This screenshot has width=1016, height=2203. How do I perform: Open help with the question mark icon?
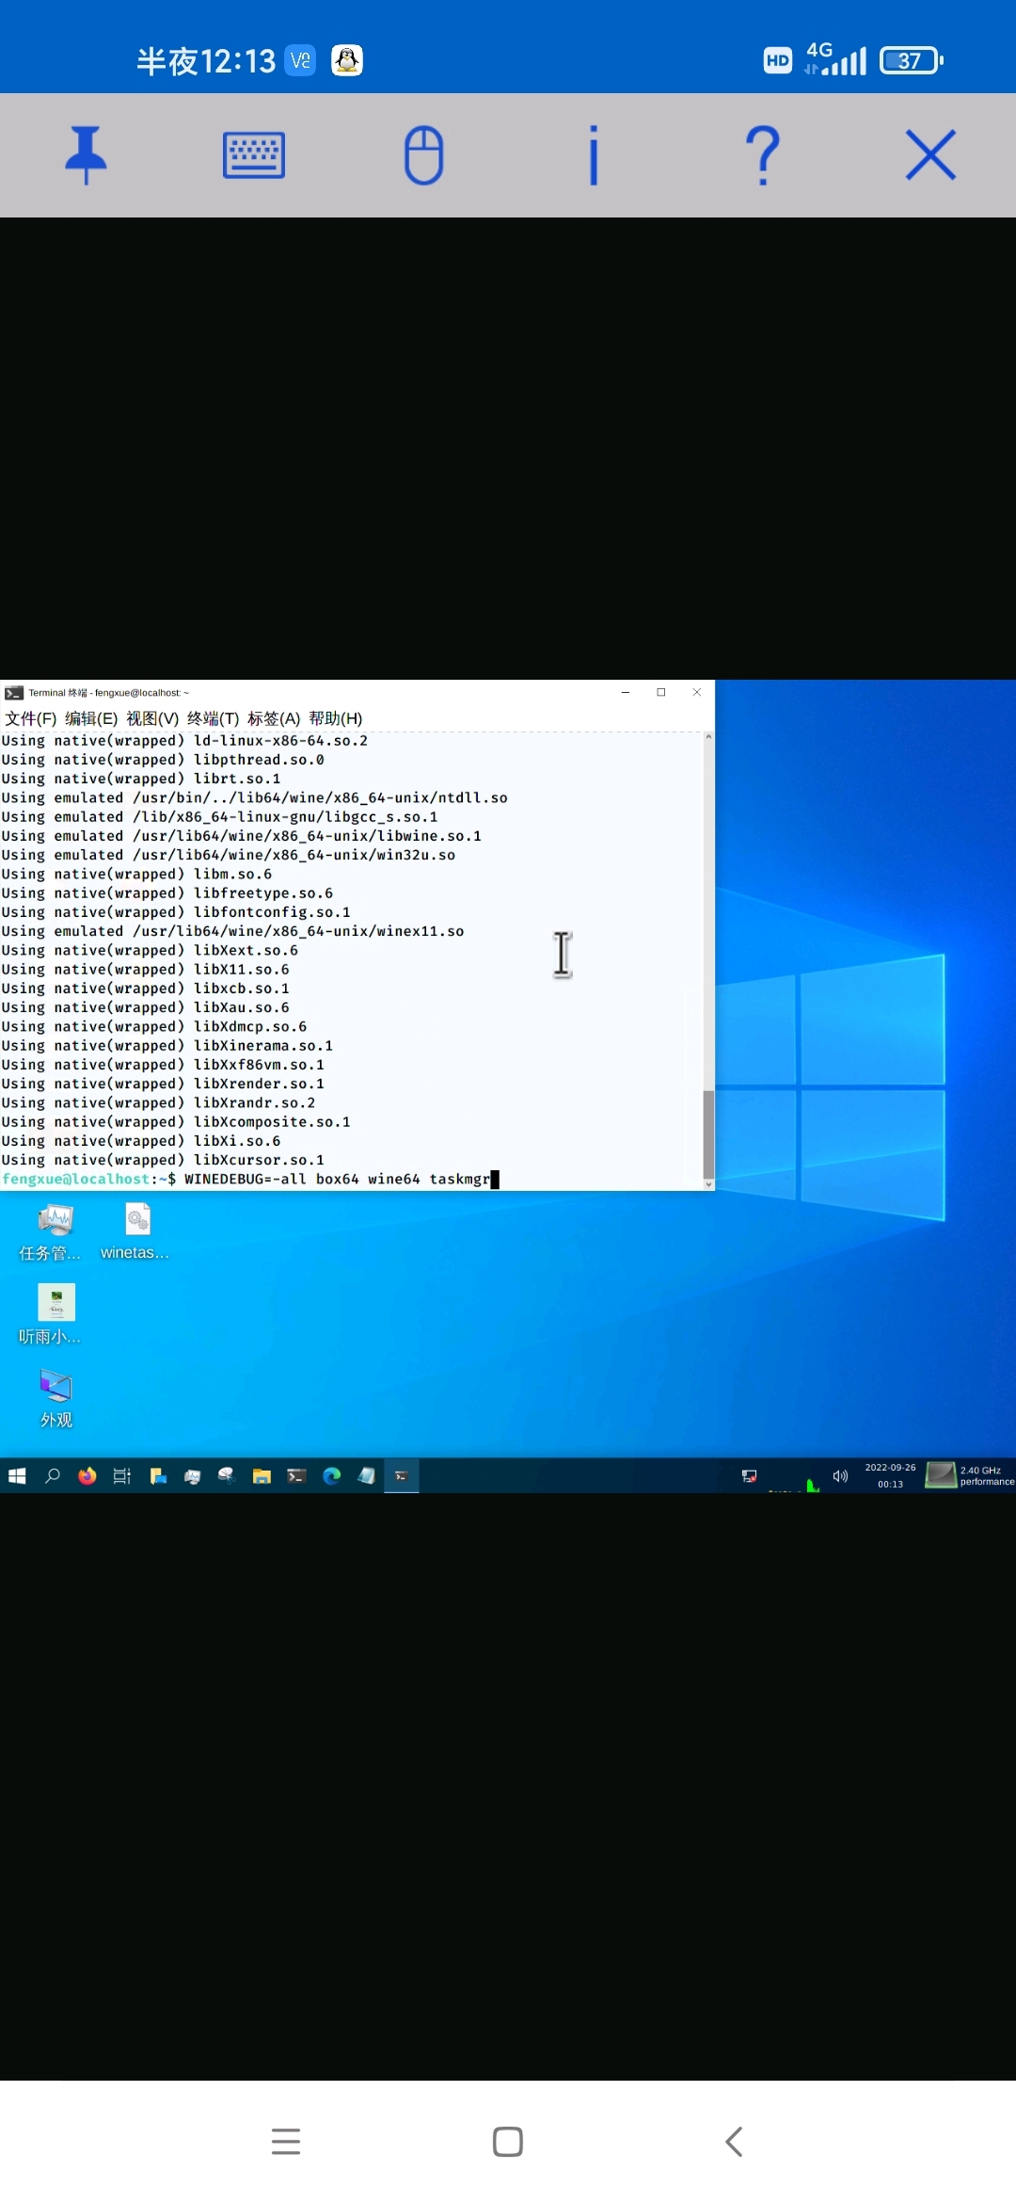click(762, 155)
